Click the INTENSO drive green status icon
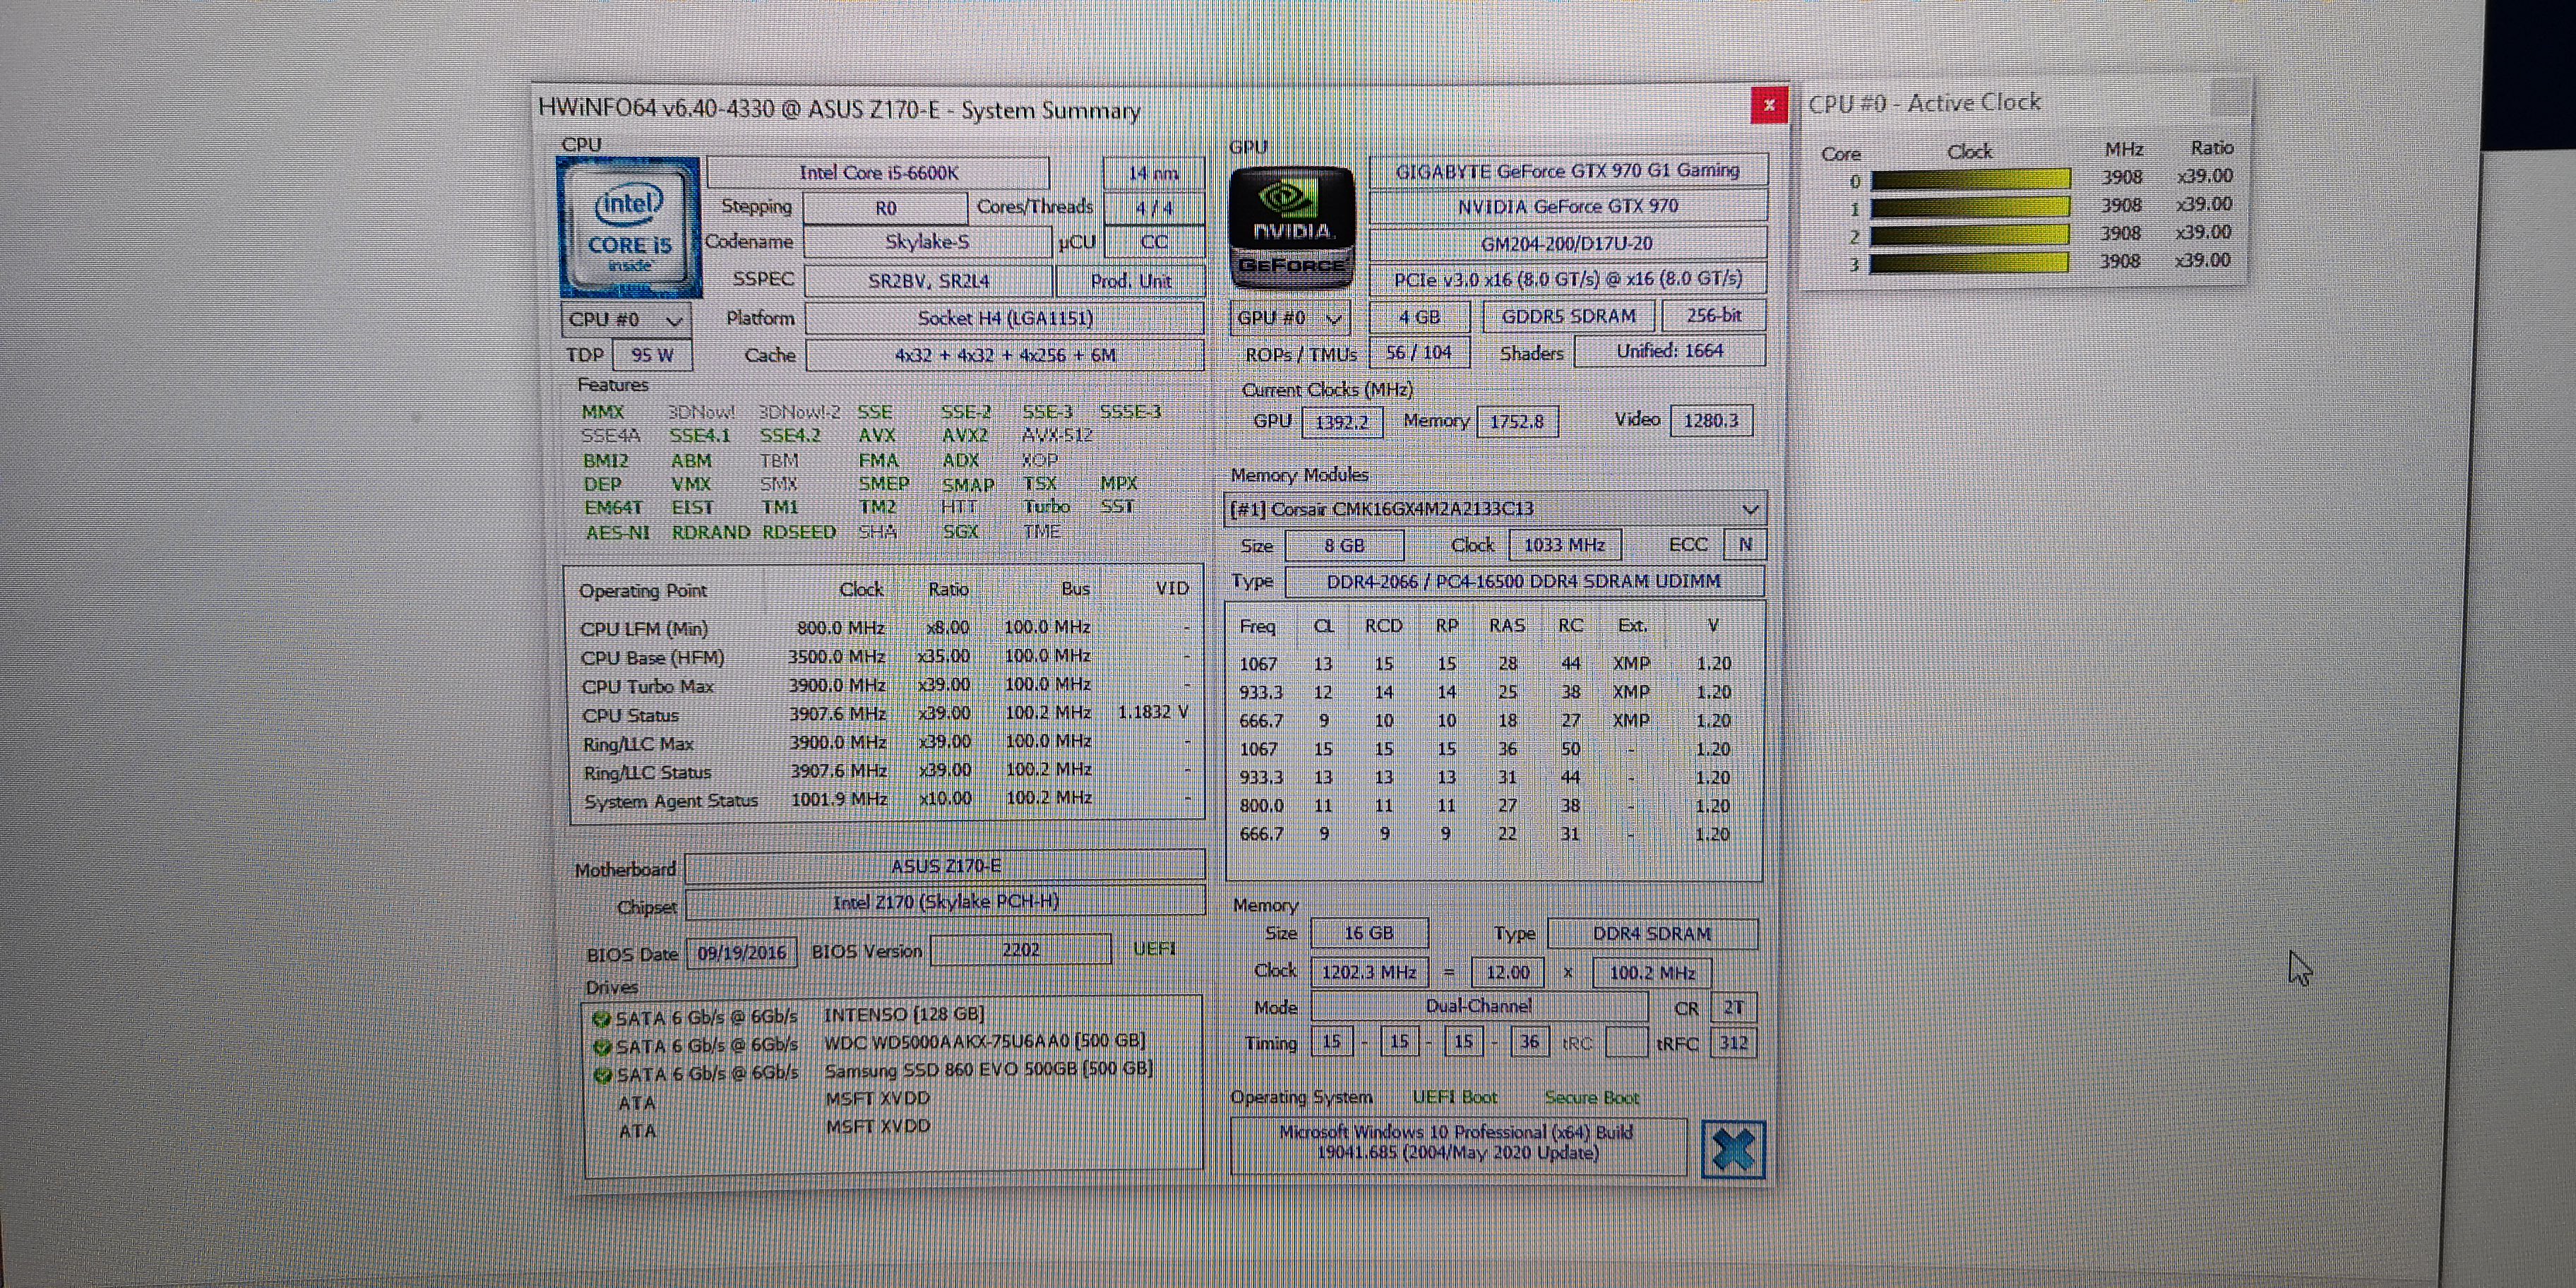The height and width of the screenshot is (1288, 2576). [601, 1019]
